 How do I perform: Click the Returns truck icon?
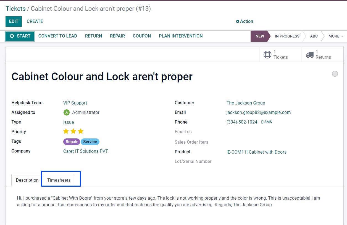[x=310, y=55]
